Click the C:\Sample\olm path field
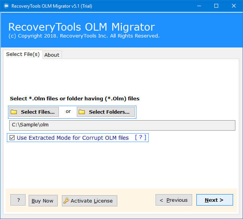Screen dimensions: 243x219 122,125
